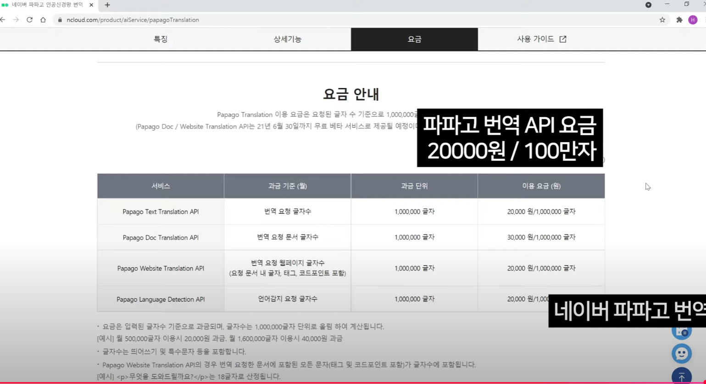Select the 번역 요청 글자수 cell
This screenshot has width=706, height=384.
coord(288,211)
